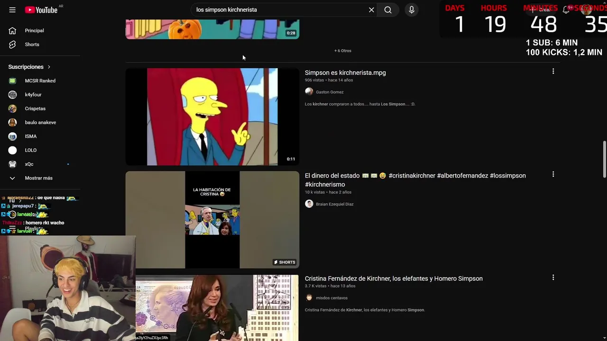607x341 pixels.
Task: Click description 'Los kirchner compraron a todos'
Action: [360, 104]
